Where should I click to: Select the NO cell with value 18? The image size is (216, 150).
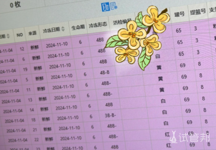coord(33,120)
